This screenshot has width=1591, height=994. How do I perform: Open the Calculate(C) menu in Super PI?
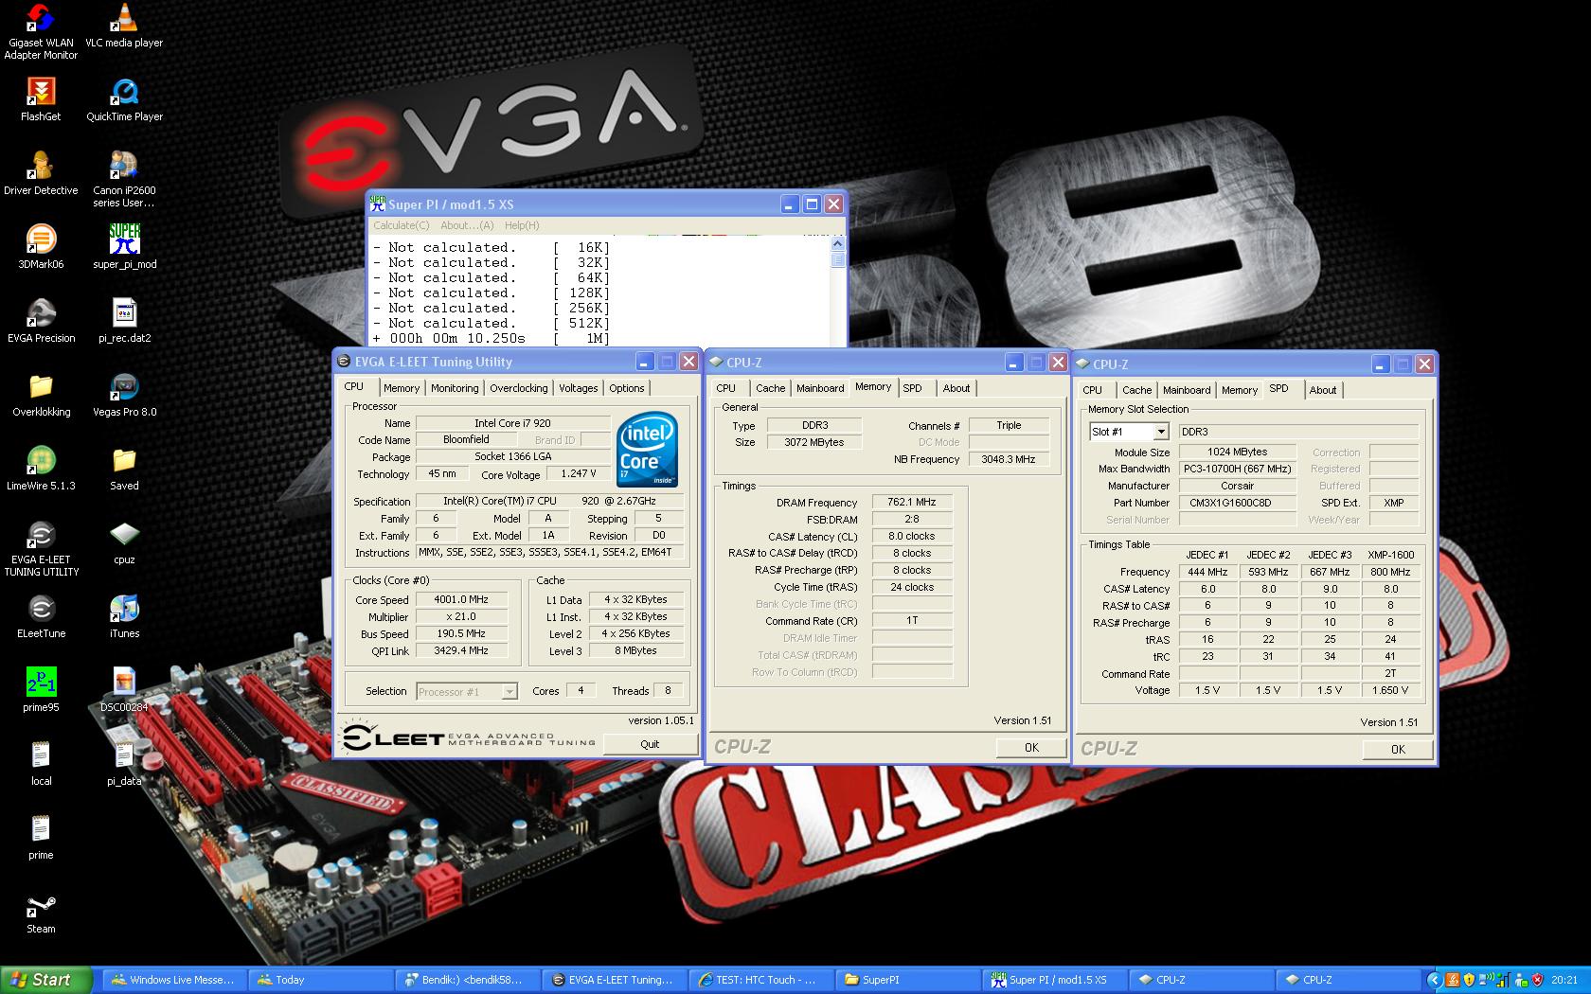point(401,225)
